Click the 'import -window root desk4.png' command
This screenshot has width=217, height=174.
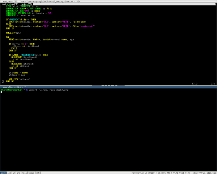coord(49,90)
